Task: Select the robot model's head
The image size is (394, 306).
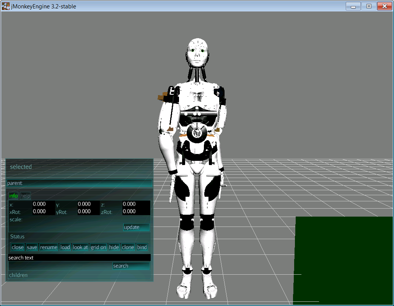Action: (198, 53)
